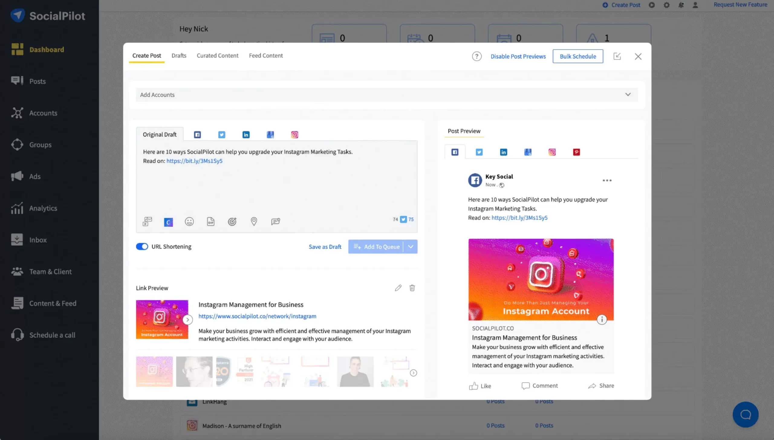Click the Bulk Schedule button

click(578, 56)
